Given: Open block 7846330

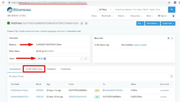Looking at the screenshot, I should tap(40, 97).
